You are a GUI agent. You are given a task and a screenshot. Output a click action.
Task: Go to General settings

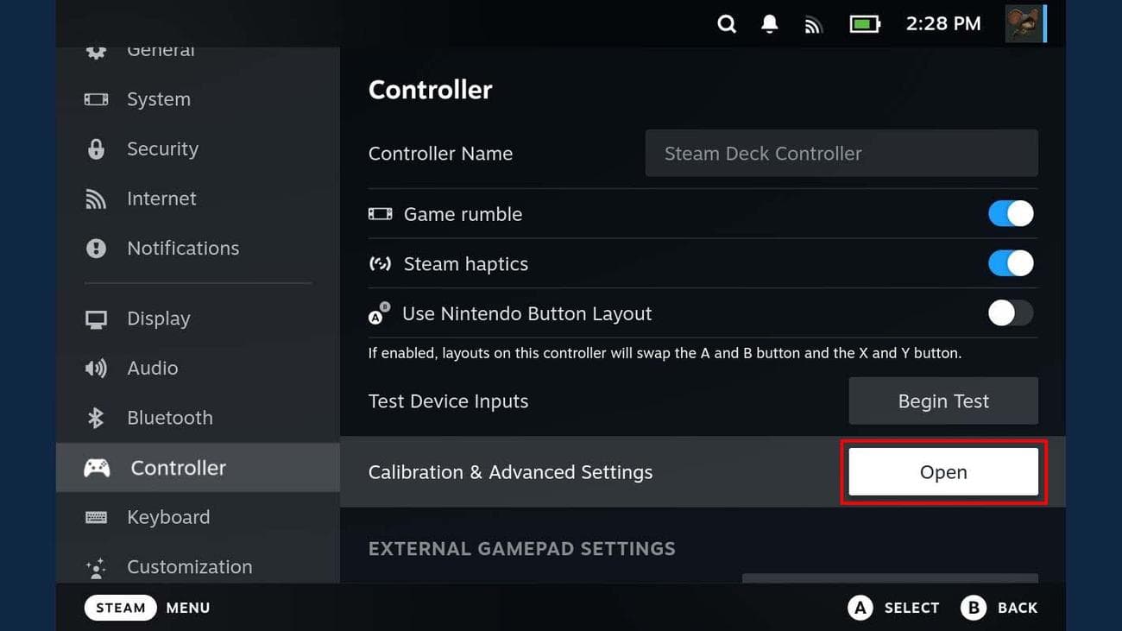161,49
